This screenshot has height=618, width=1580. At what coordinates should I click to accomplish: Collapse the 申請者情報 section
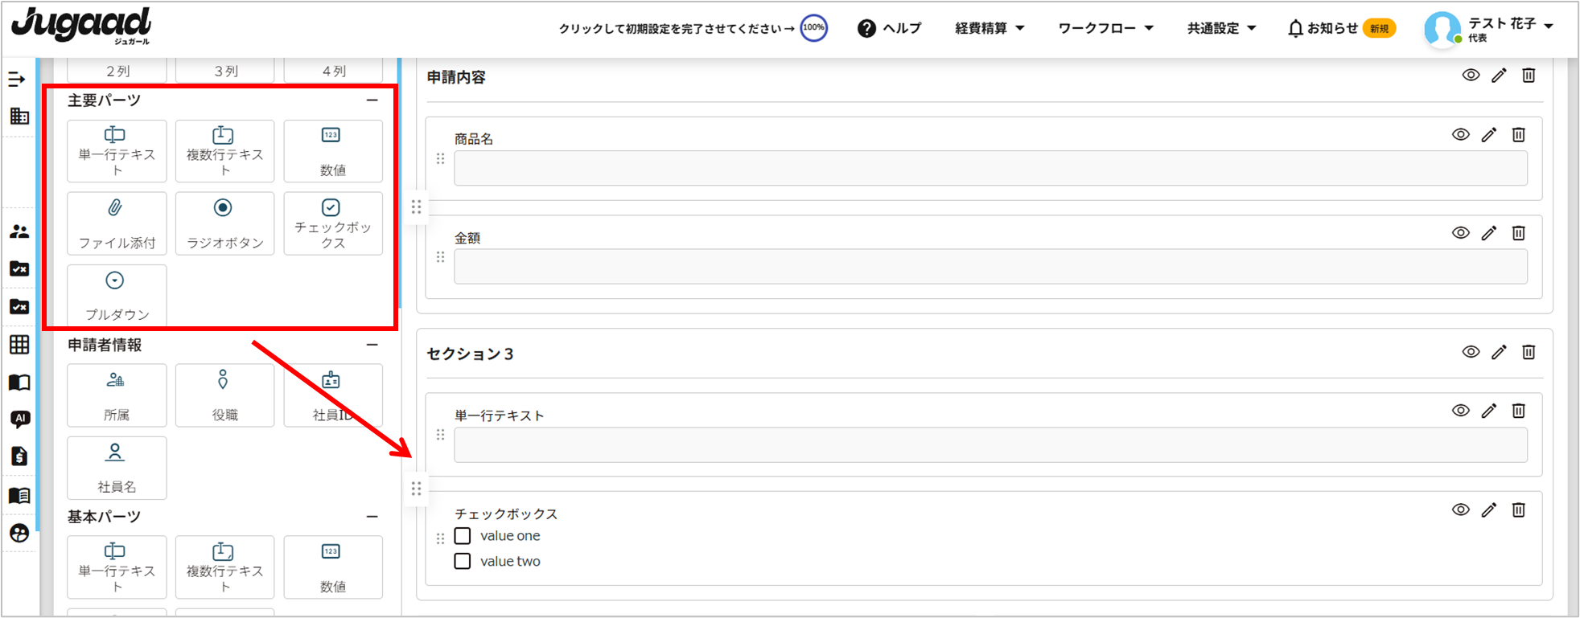point(372,345)
